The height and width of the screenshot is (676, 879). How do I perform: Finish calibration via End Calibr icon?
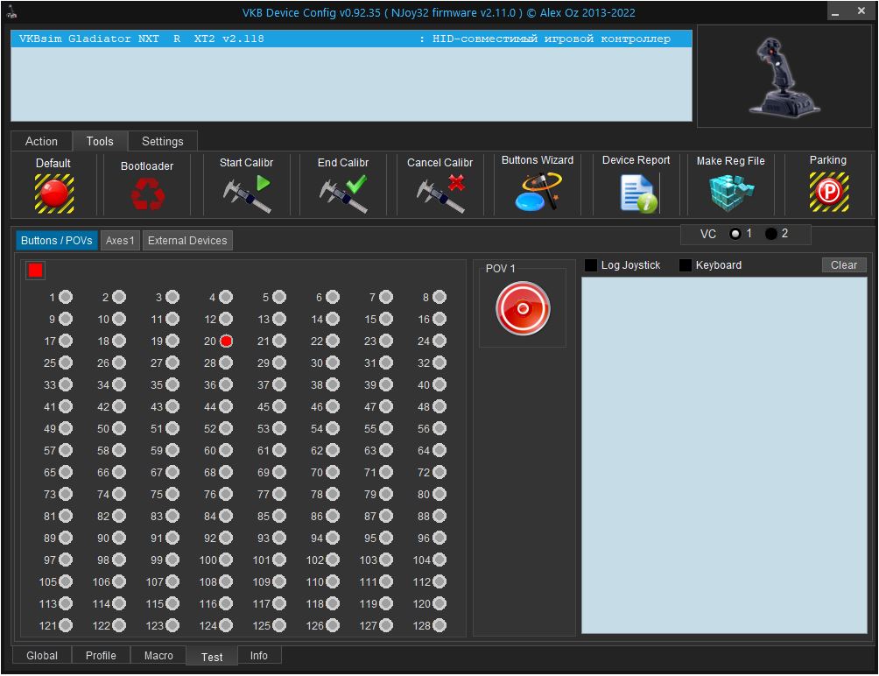pyautogui.click(x=343, y=194)
